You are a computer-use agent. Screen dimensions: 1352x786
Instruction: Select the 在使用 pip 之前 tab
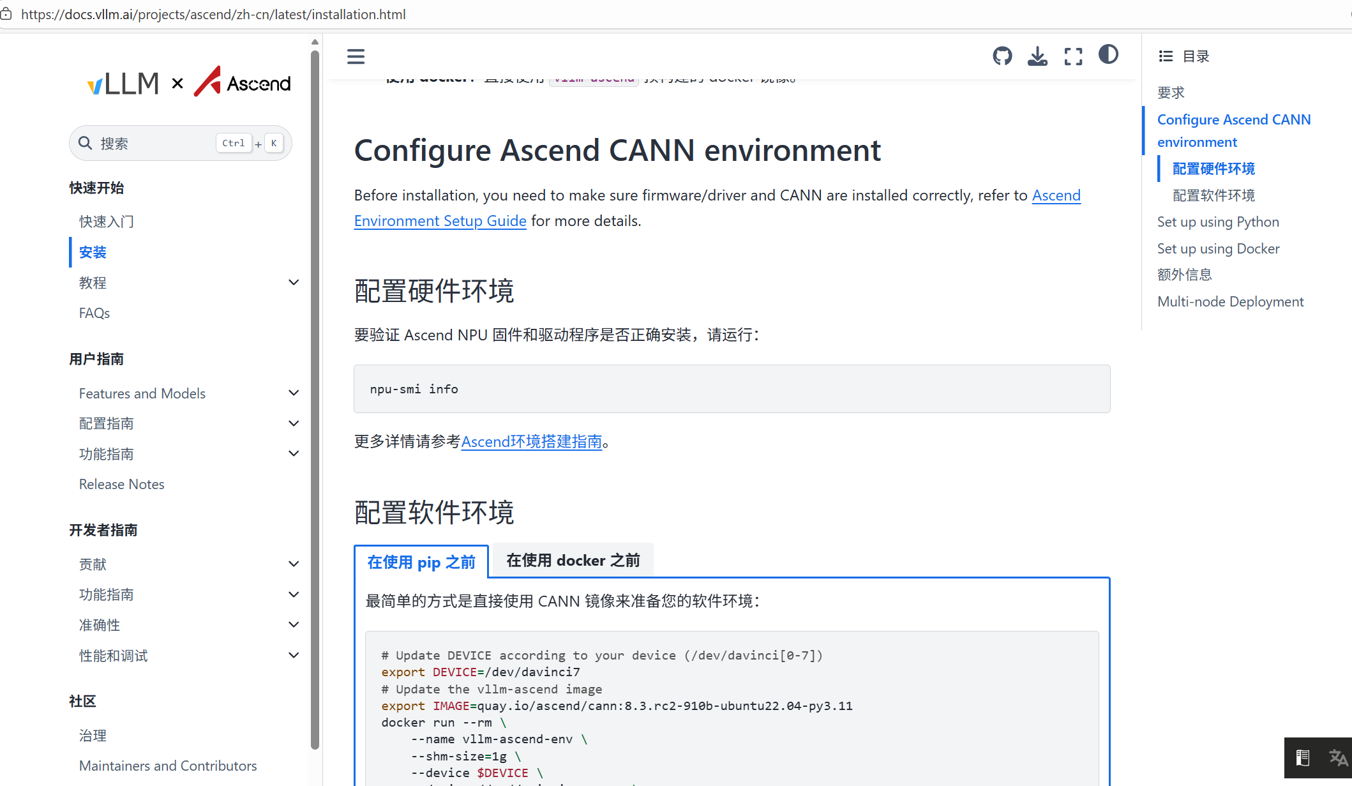tap(421, 562)
